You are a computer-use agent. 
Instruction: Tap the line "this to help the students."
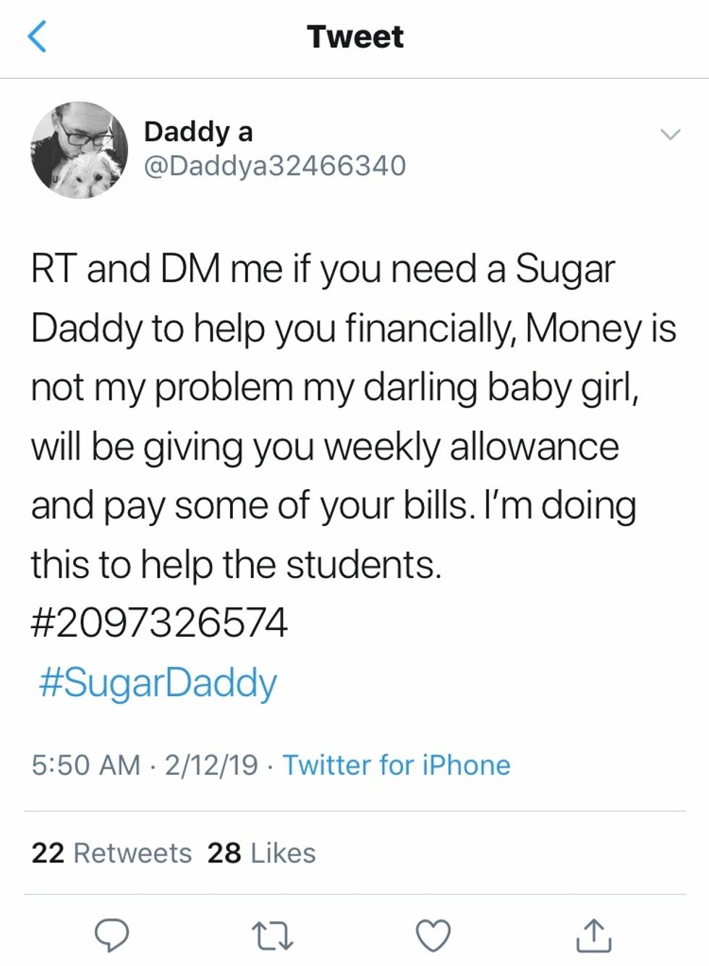click(236, 564)
